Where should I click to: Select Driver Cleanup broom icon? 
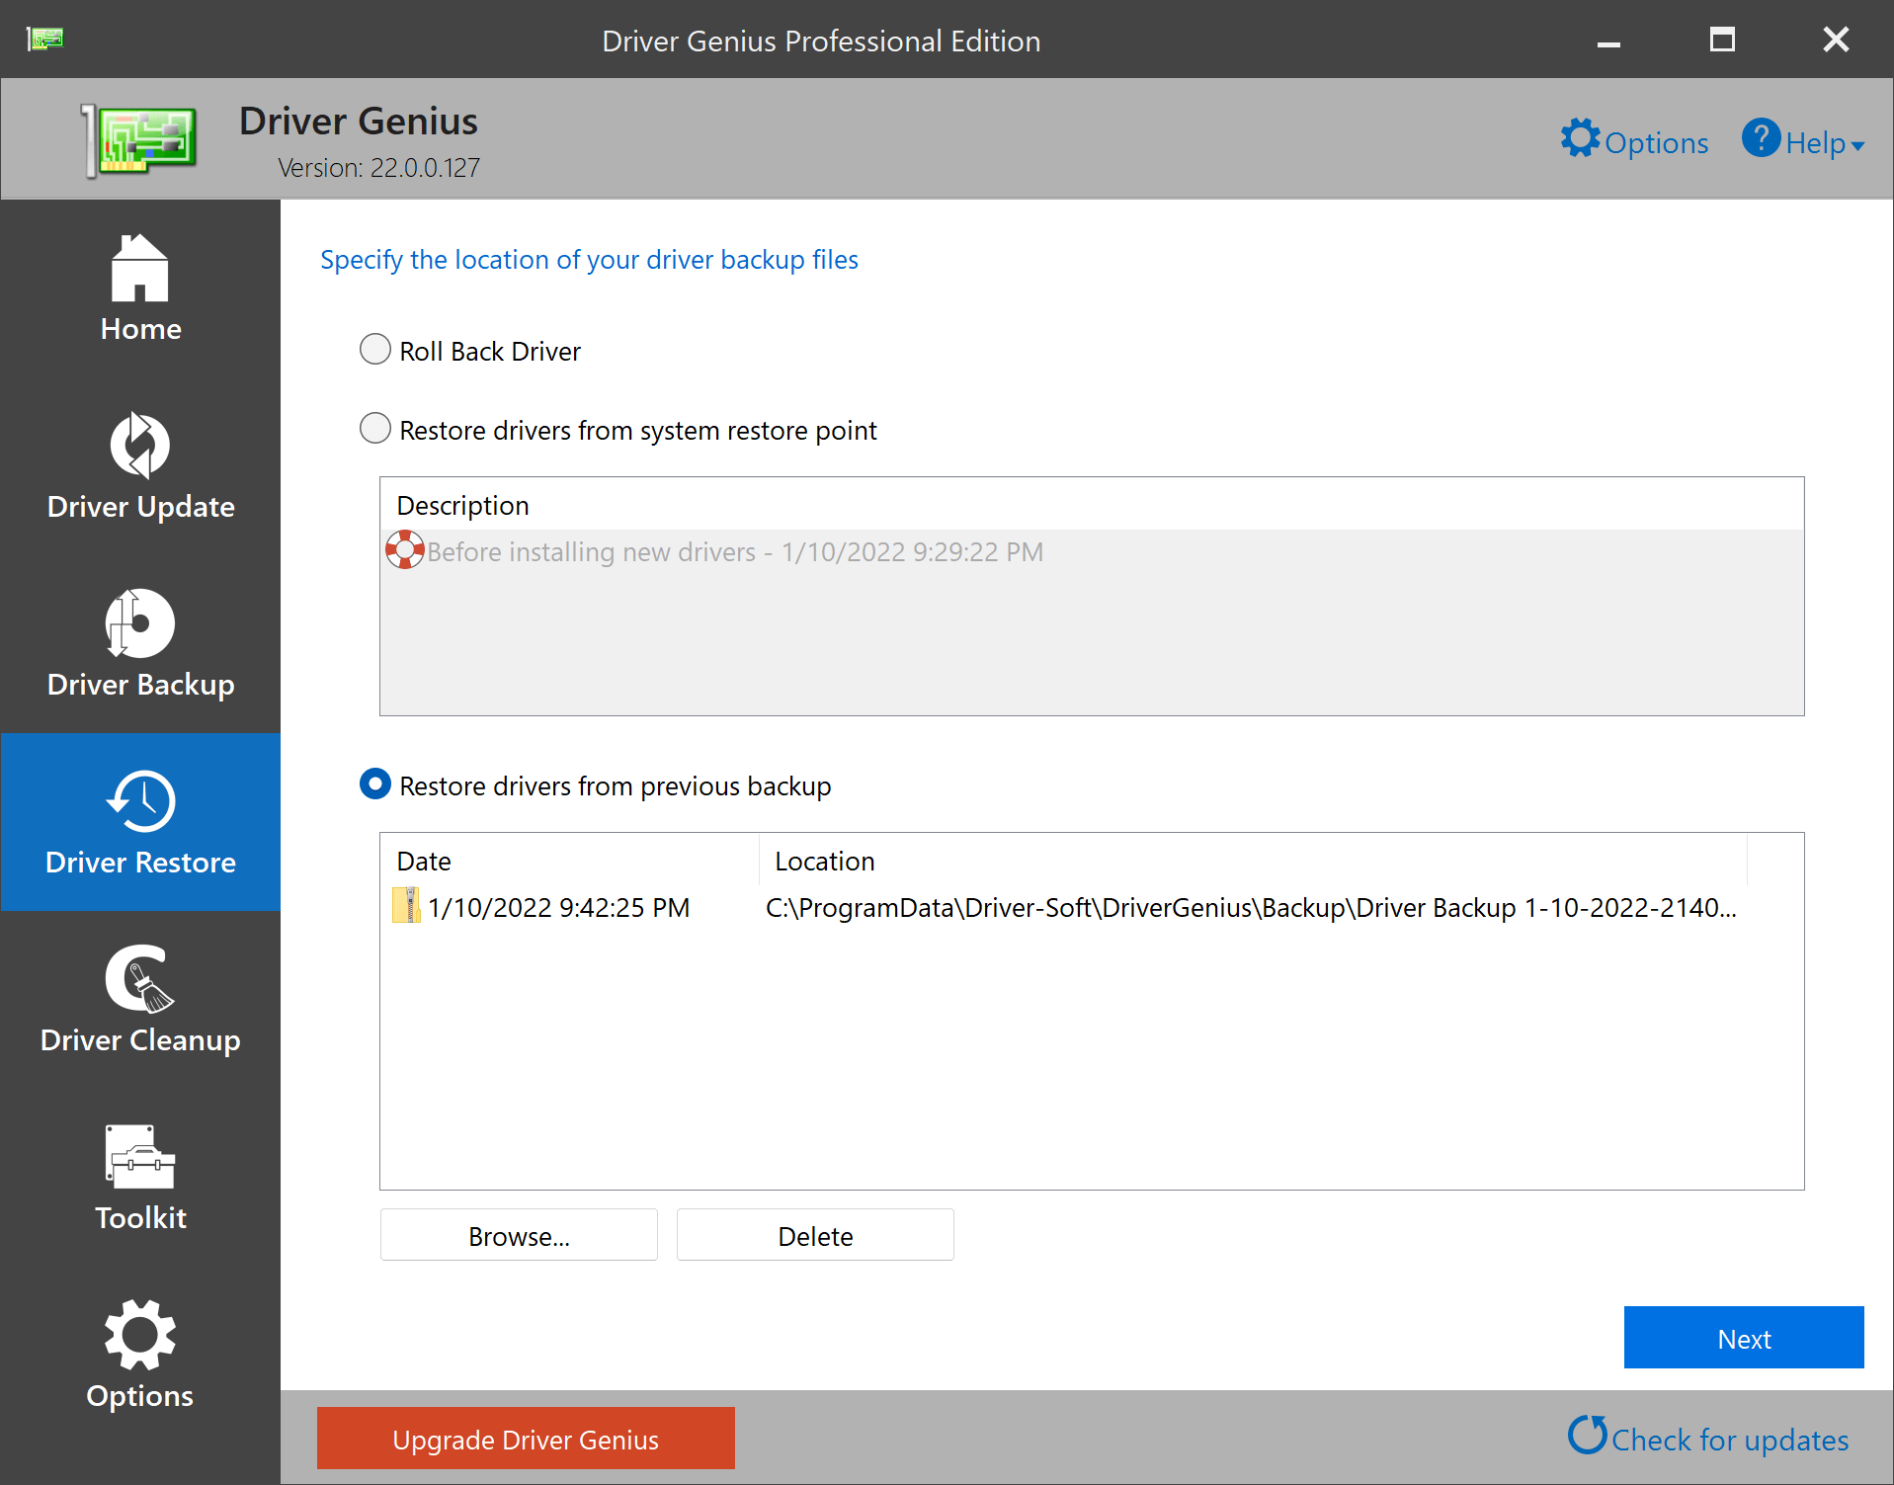(x=140, y=979)
